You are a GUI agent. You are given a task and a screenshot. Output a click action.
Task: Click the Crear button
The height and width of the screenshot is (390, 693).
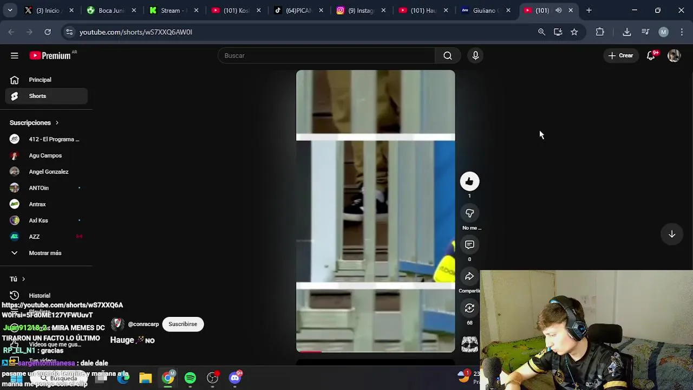(620, 55)
